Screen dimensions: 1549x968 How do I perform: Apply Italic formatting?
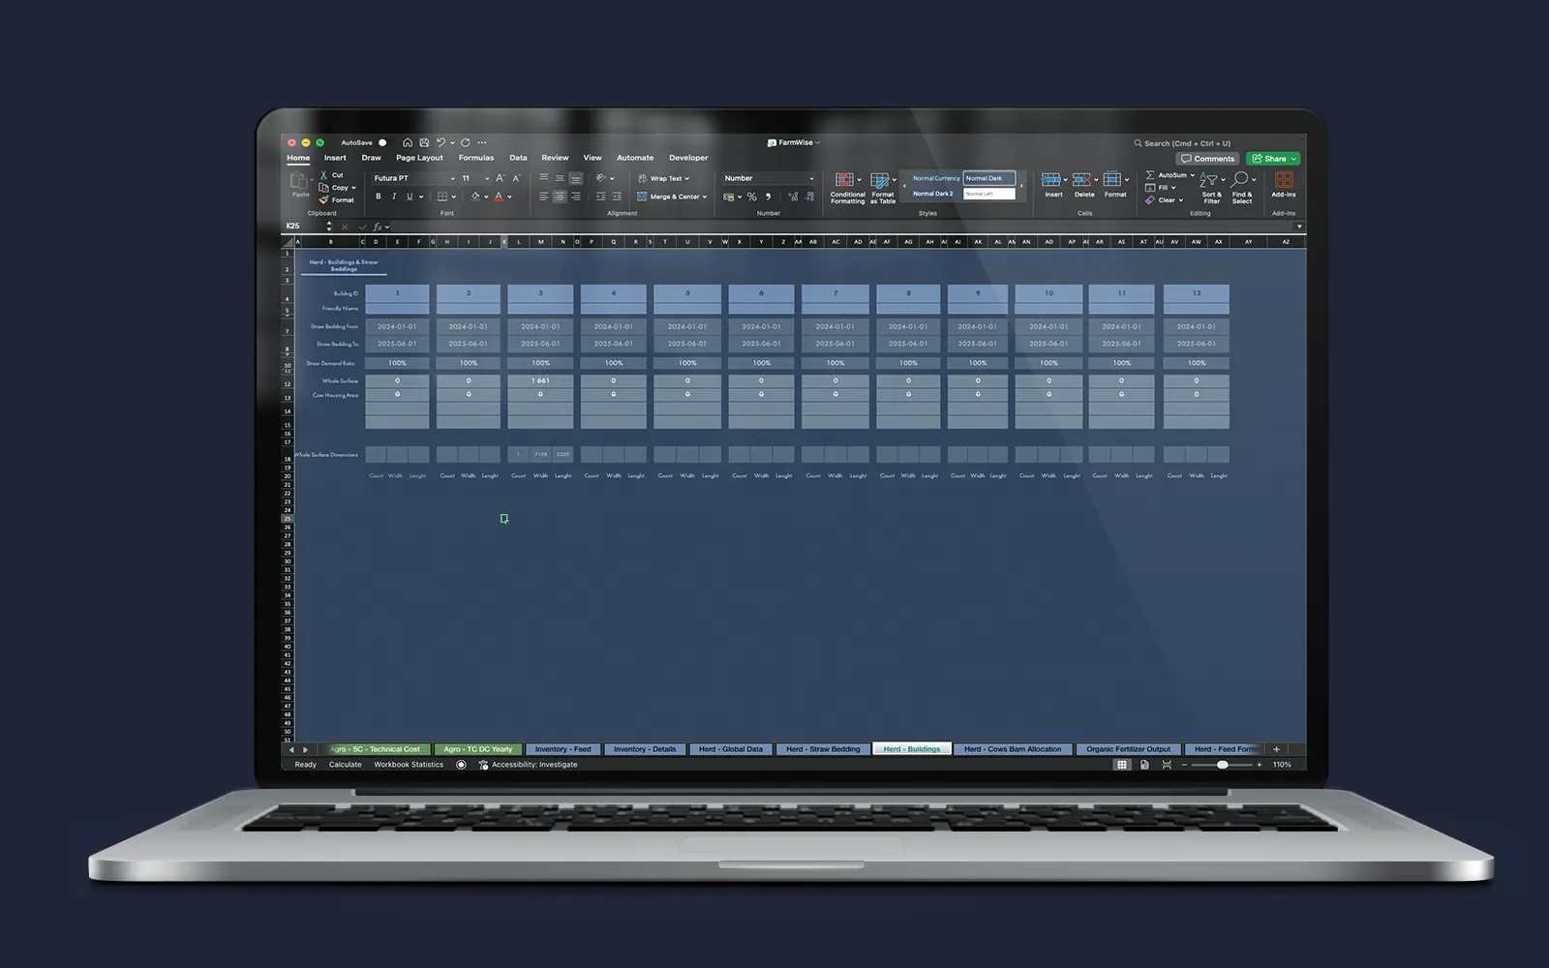[x=394, y=197]
